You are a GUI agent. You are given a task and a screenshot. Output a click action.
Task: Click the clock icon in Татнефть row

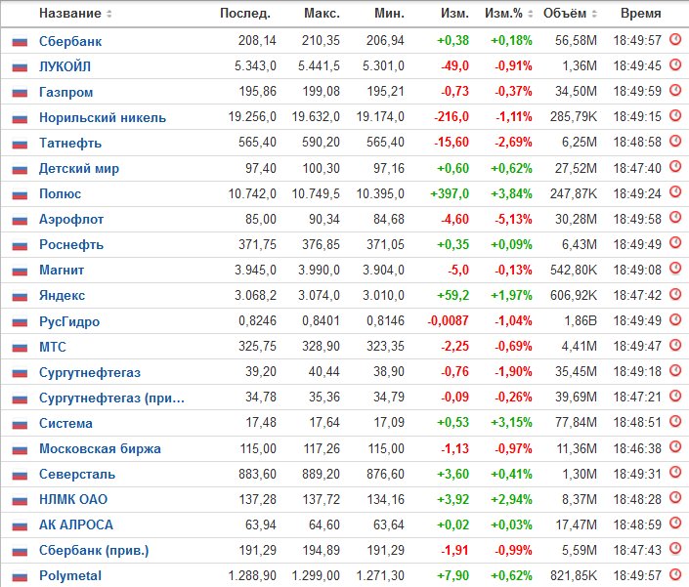(x=675, y=142)
